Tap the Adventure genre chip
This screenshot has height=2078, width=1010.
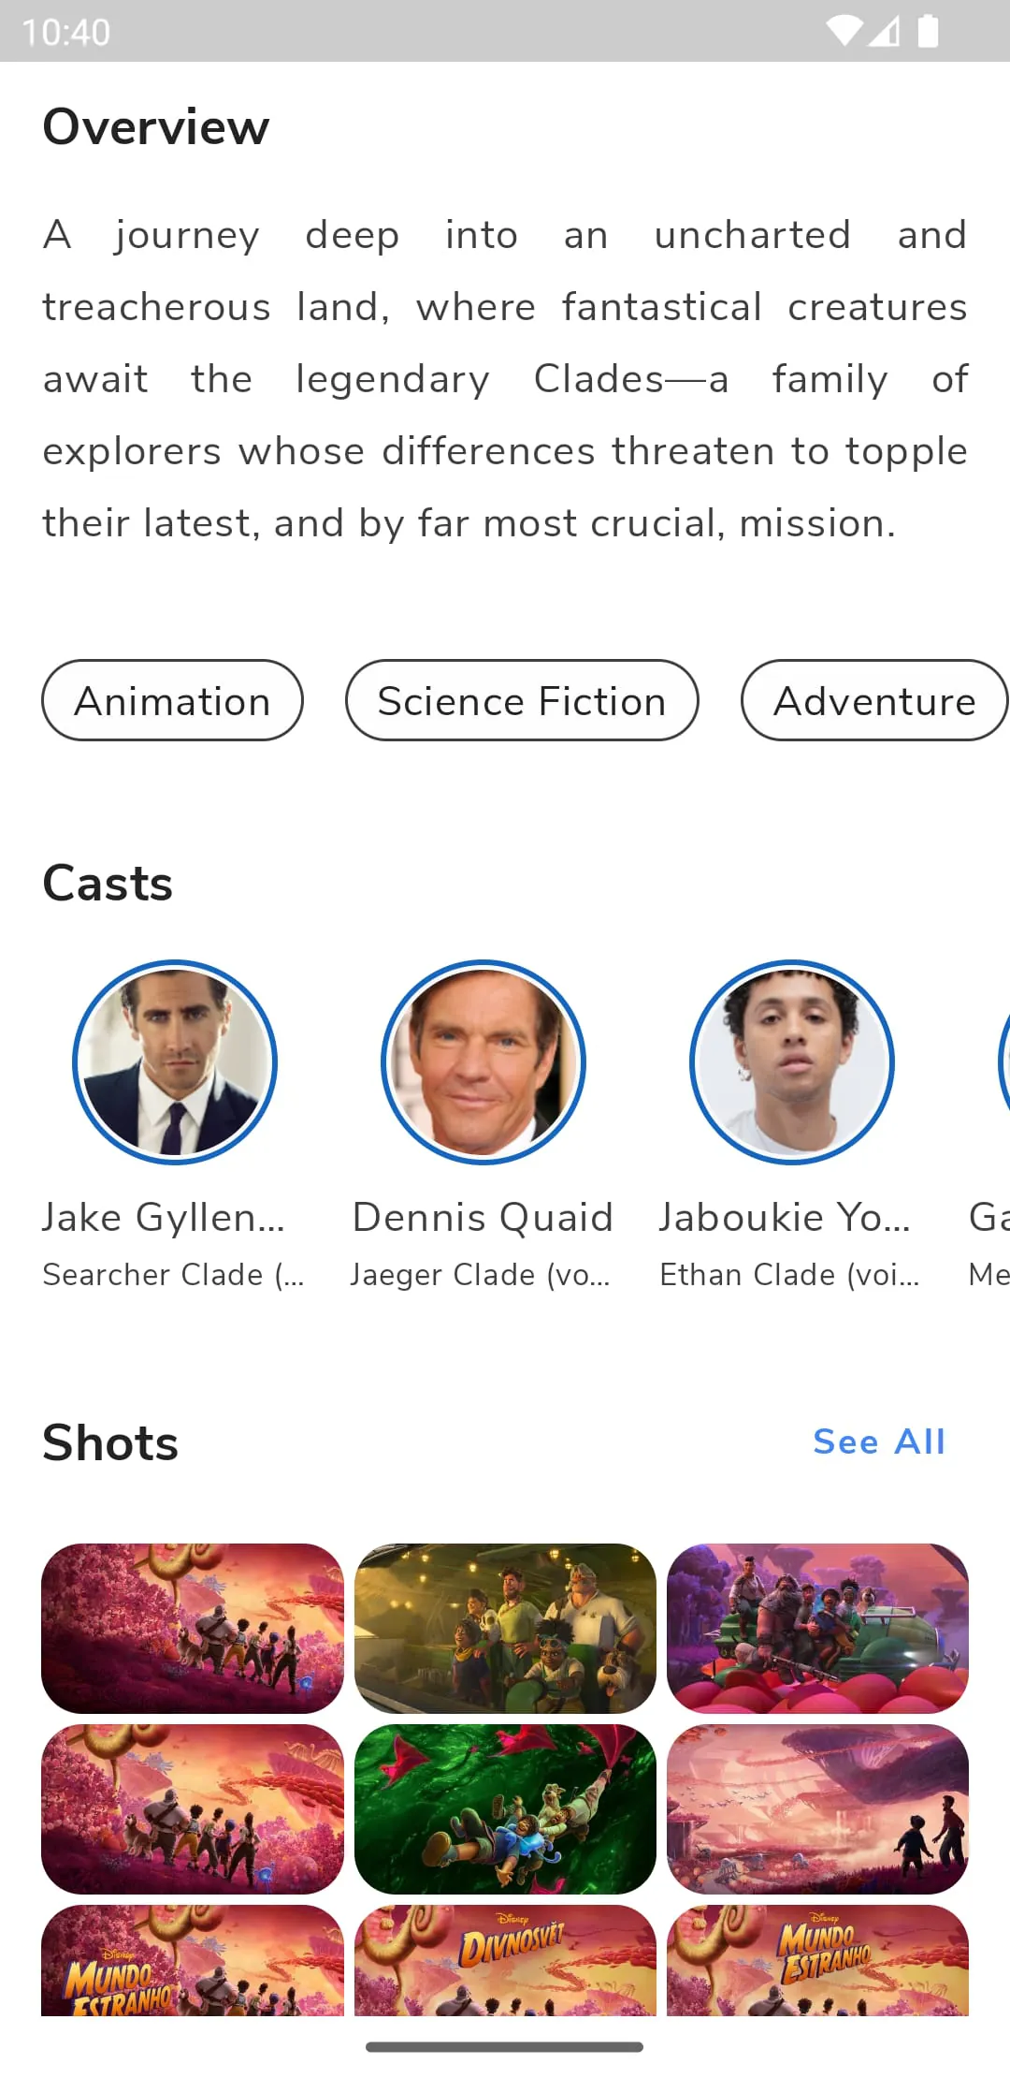873,700
